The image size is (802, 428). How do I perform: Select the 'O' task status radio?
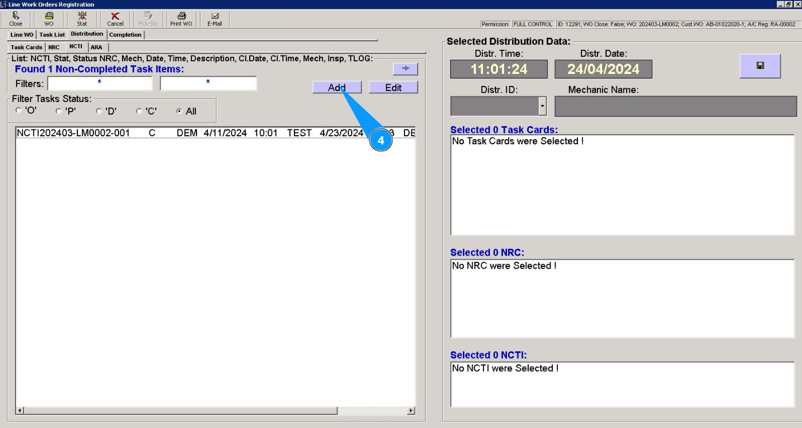(19, 111)
